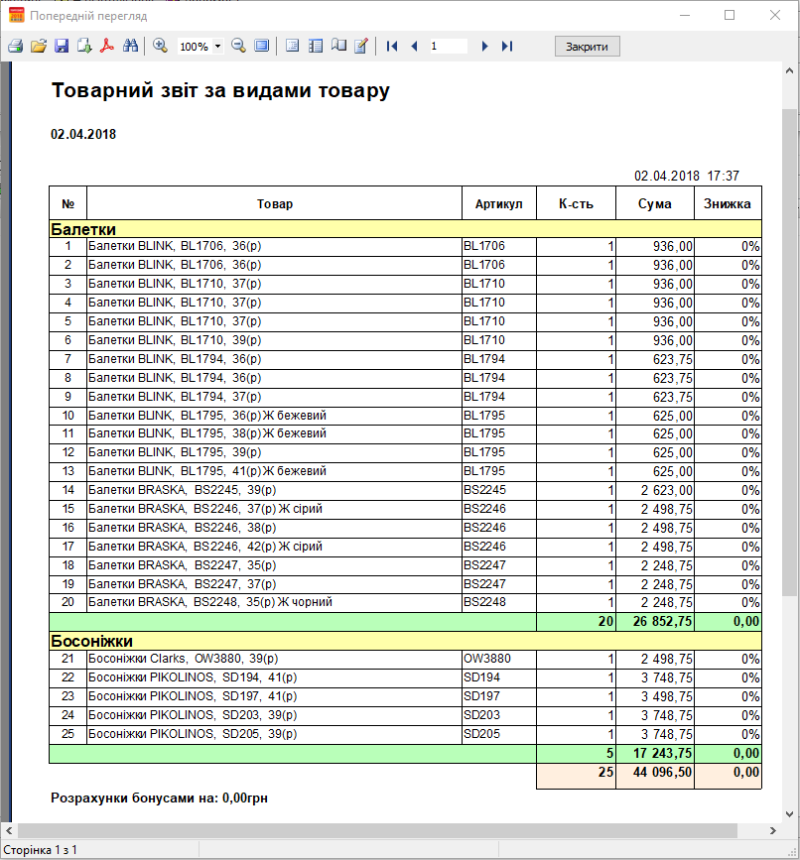The width and height of the screenshot is (800, 860).
Task: Go to the previous page
Action: (x=414, y=47)
